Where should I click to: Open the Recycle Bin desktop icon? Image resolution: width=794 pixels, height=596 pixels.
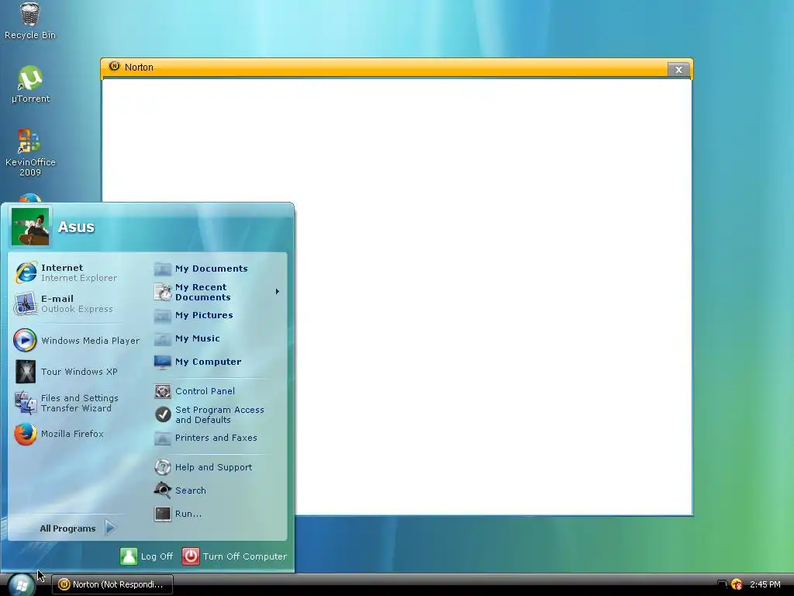pyautogui.click(x=30, y=20)
